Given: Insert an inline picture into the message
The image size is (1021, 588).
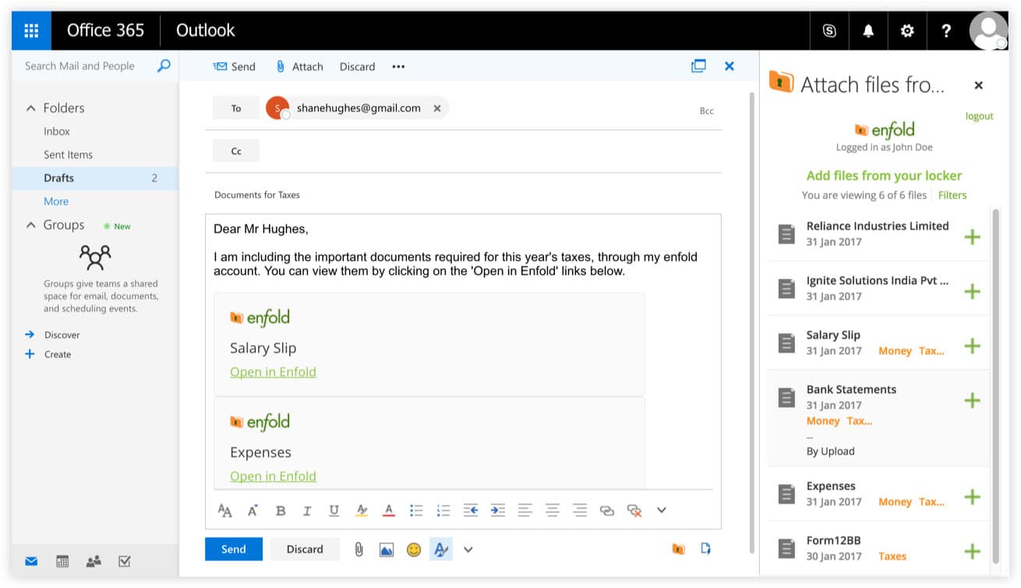Looking at the screenshot, I should click(387, 549).
